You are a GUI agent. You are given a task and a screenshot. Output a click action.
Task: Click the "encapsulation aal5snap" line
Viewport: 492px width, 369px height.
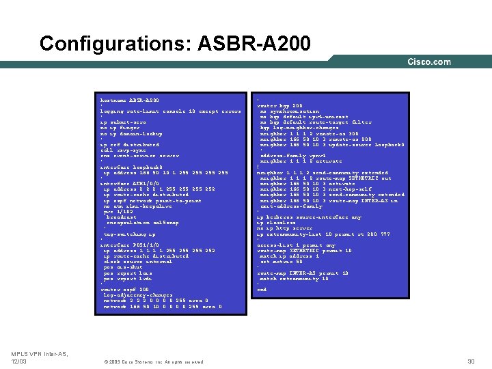pos(142,223)
